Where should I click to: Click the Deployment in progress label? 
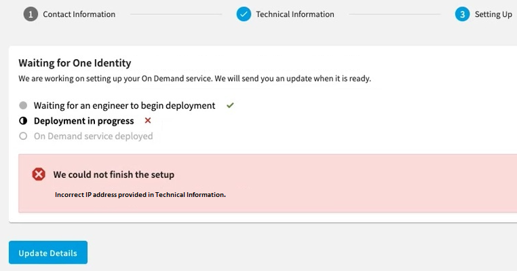[83, 121]
